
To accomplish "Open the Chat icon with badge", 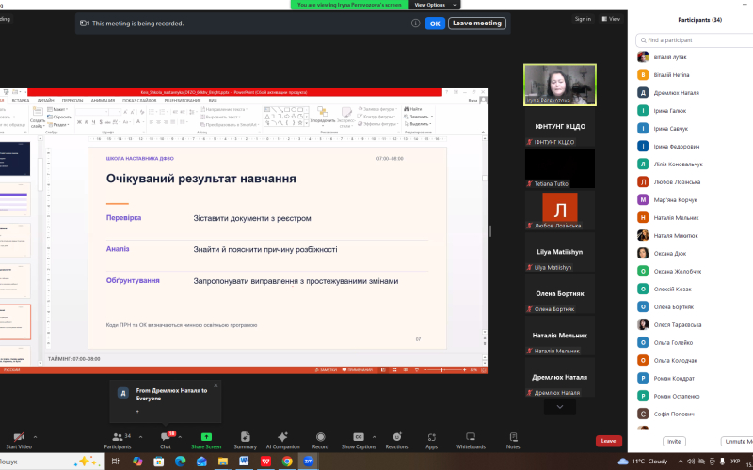I will point(166,436).
